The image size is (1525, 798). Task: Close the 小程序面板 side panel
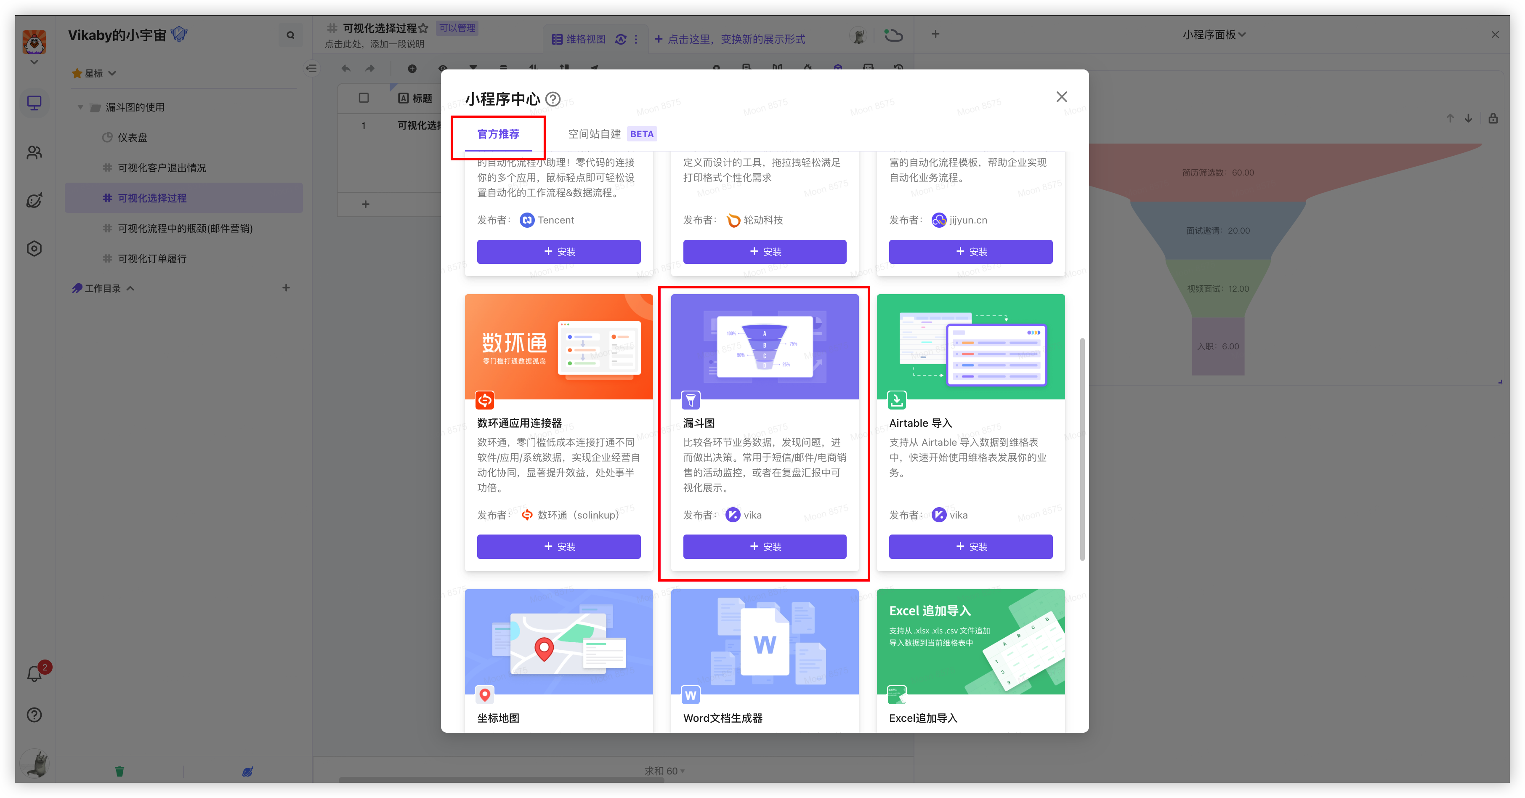(1495, 35)
